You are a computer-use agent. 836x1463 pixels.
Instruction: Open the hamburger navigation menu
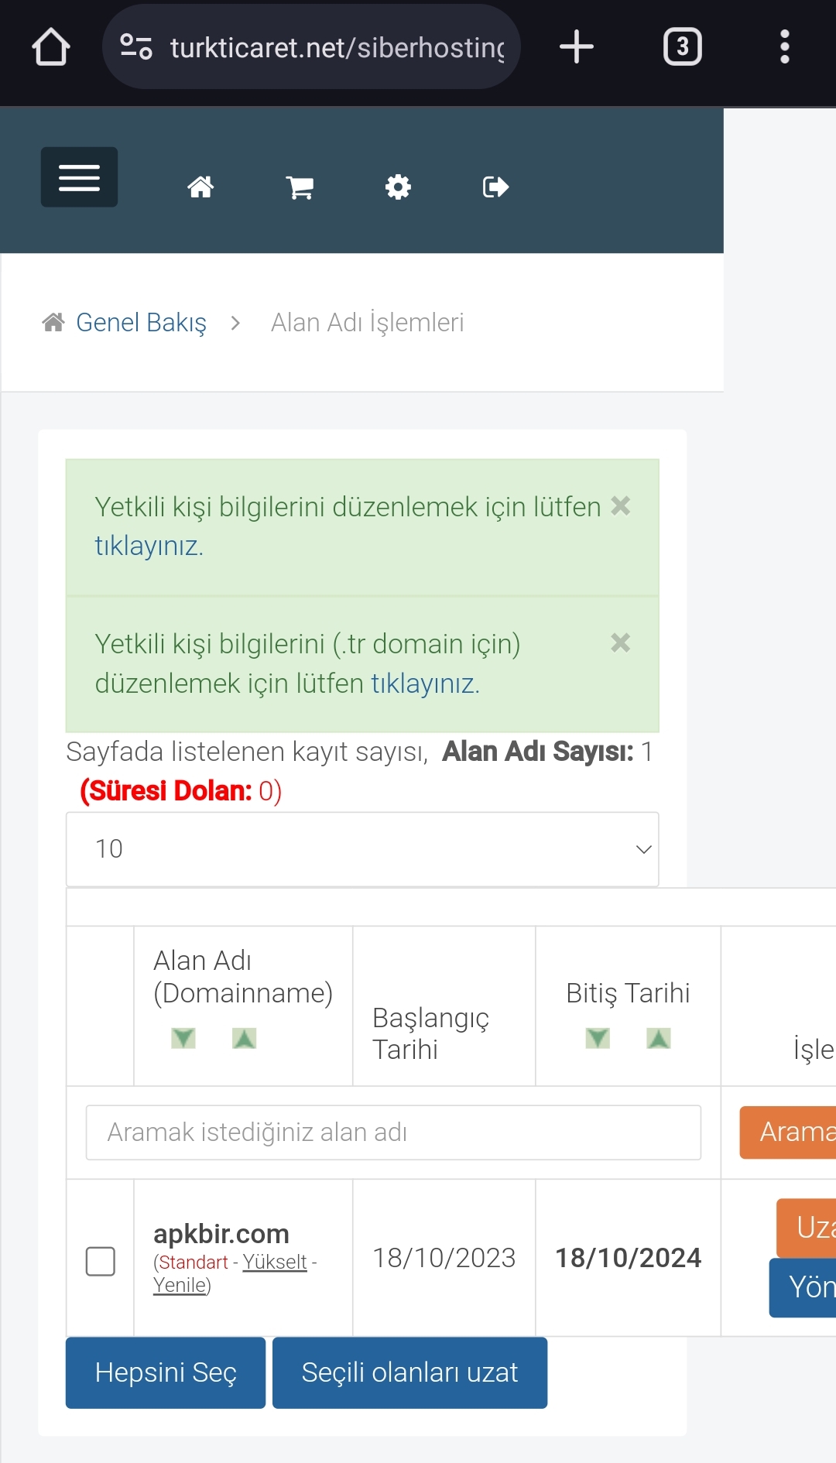coord(79,177)
